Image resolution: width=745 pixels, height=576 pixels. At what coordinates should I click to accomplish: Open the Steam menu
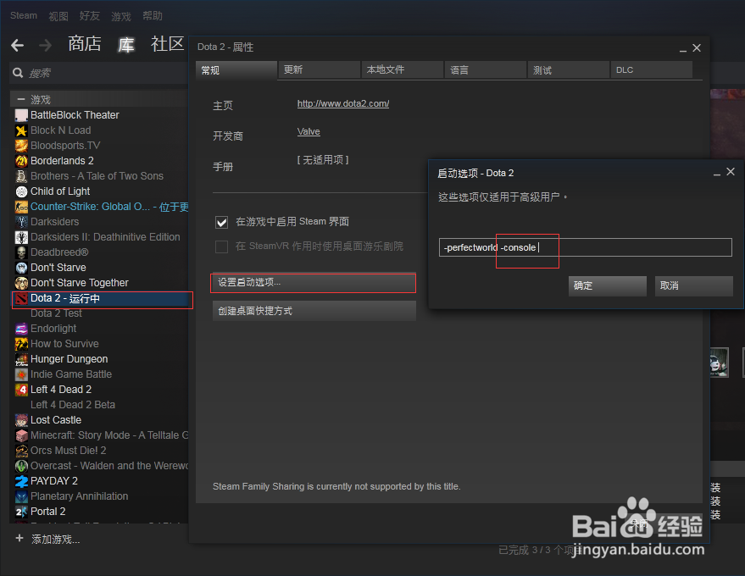(24, 15)
